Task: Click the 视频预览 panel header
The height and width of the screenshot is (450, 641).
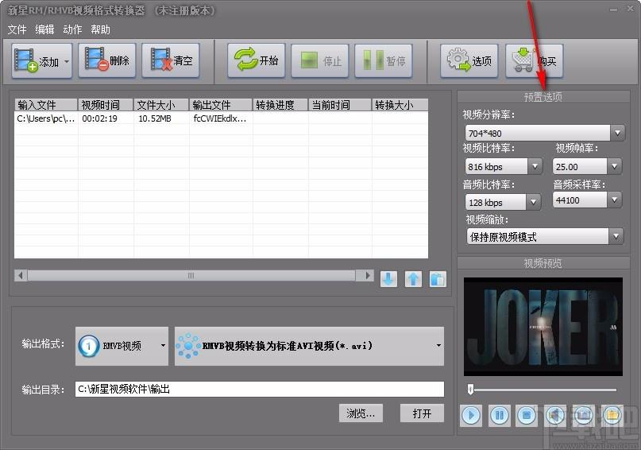Action: pos(543,263)
